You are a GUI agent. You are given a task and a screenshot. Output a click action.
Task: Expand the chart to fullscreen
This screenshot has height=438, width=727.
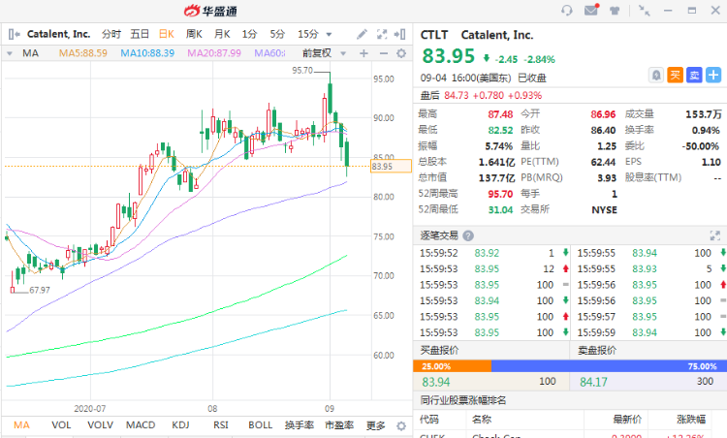(382, 34)
